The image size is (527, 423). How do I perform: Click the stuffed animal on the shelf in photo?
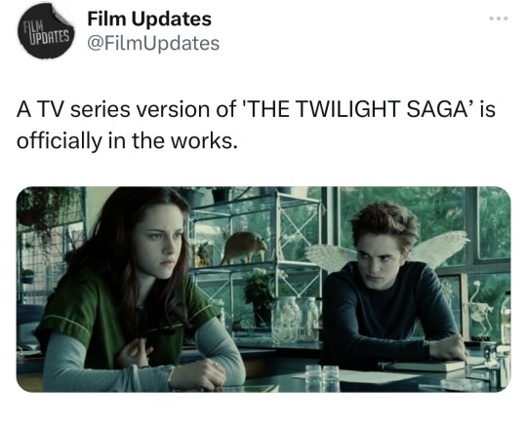coord(244,248)
